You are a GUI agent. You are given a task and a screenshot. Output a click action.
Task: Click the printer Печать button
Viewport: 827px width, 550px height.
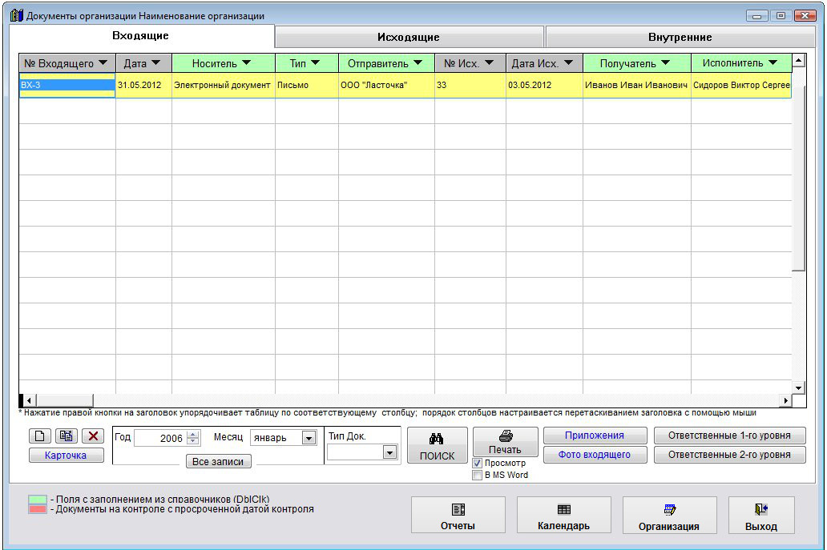click(505, 442)
